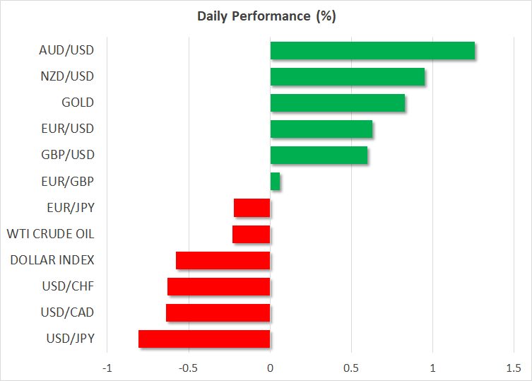This screenshot has width=532, height=381.
Task: Click the 1.5 tick on x-axis
Action: coord(514,368)
